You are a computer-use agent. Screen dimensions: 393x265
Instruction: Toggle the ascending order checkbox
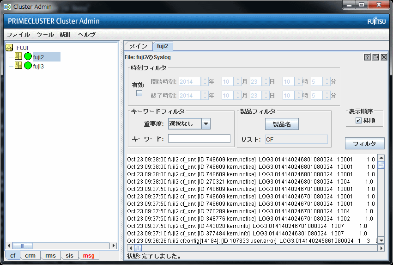[358, 120]
